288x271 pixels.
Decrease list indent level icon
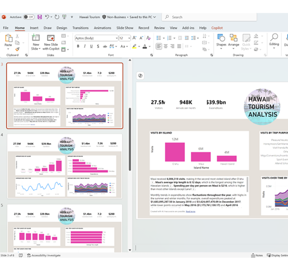(x=180, y=38)
